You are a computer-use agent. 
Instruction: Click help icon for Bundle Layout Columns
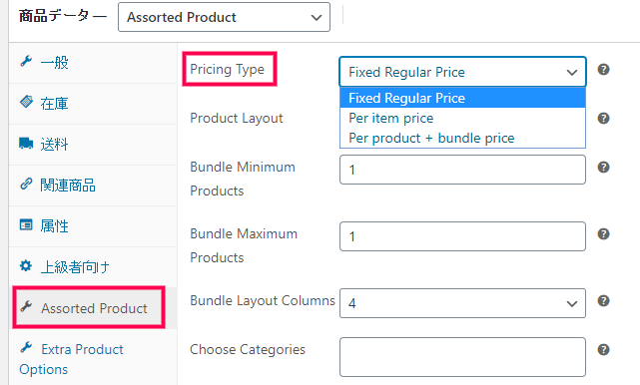coord(603,301)
